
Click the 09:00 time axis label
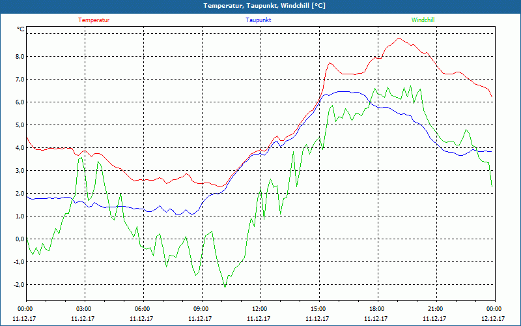202,309
